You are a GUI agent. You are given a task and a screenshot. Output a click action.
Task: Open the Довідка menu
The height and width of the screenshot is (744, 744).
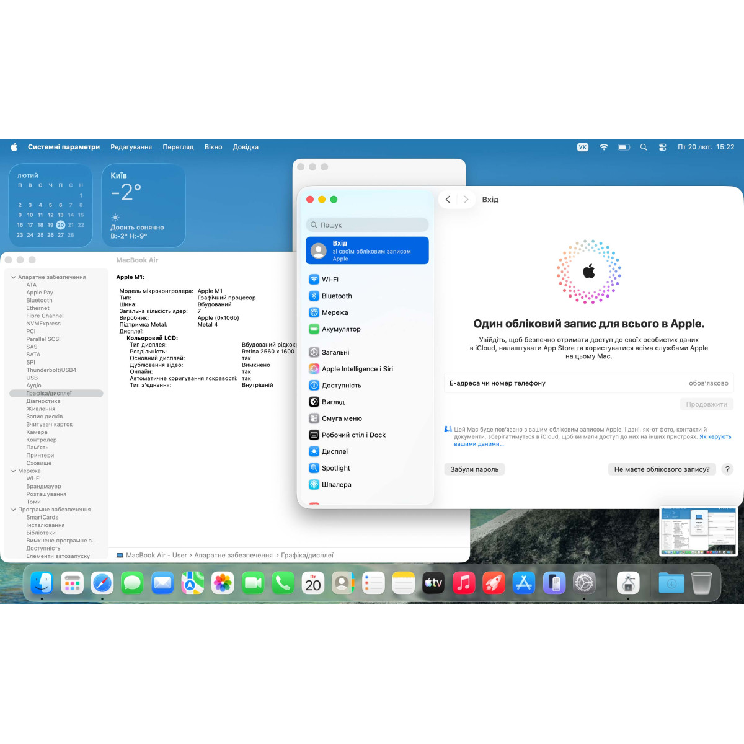246,147
